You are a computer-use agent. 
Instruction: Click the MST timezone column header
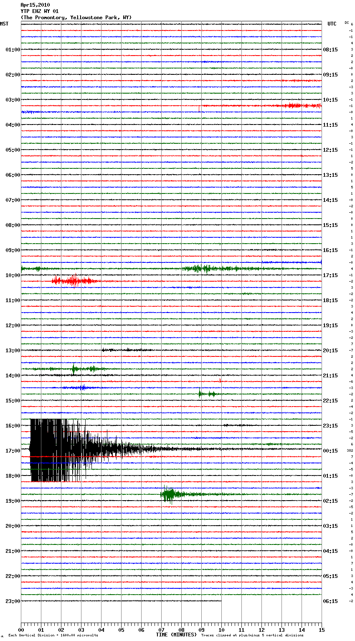coord(4,24)
